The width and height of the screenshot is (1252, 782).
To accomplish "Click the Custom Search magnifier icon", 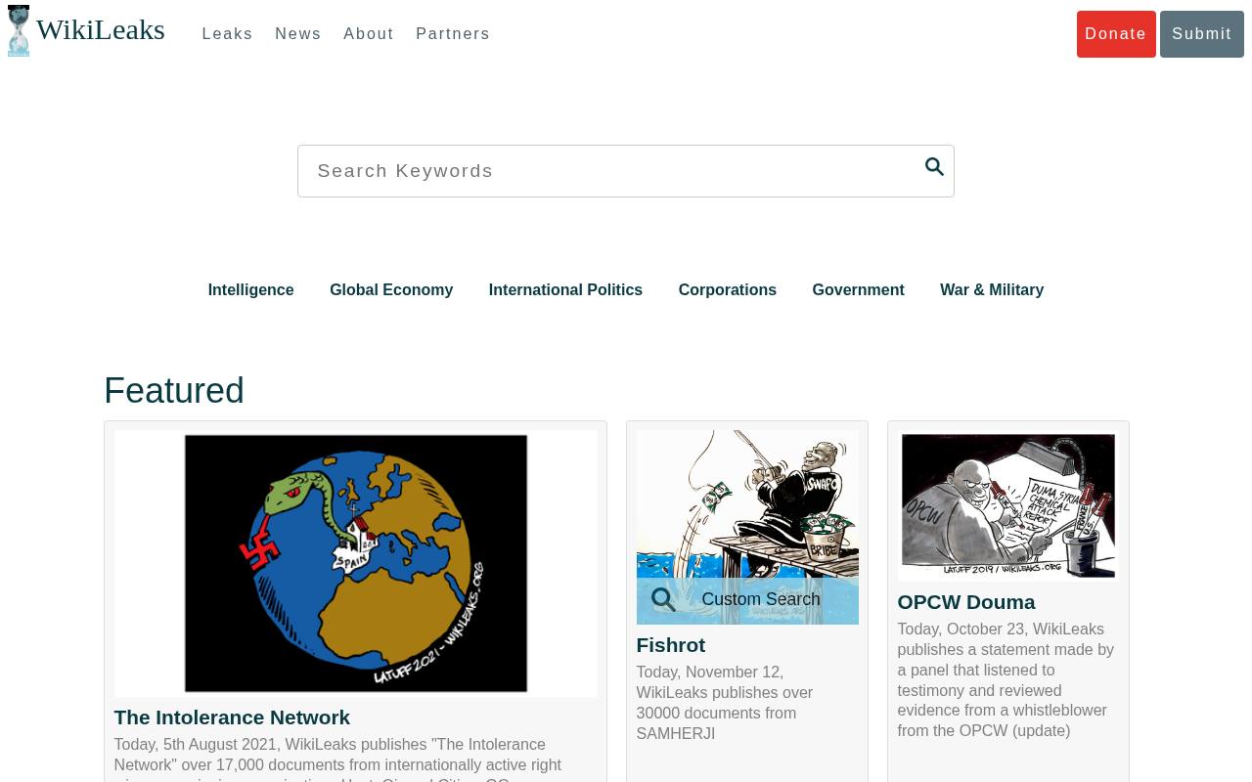I will (x=663, y=599).
